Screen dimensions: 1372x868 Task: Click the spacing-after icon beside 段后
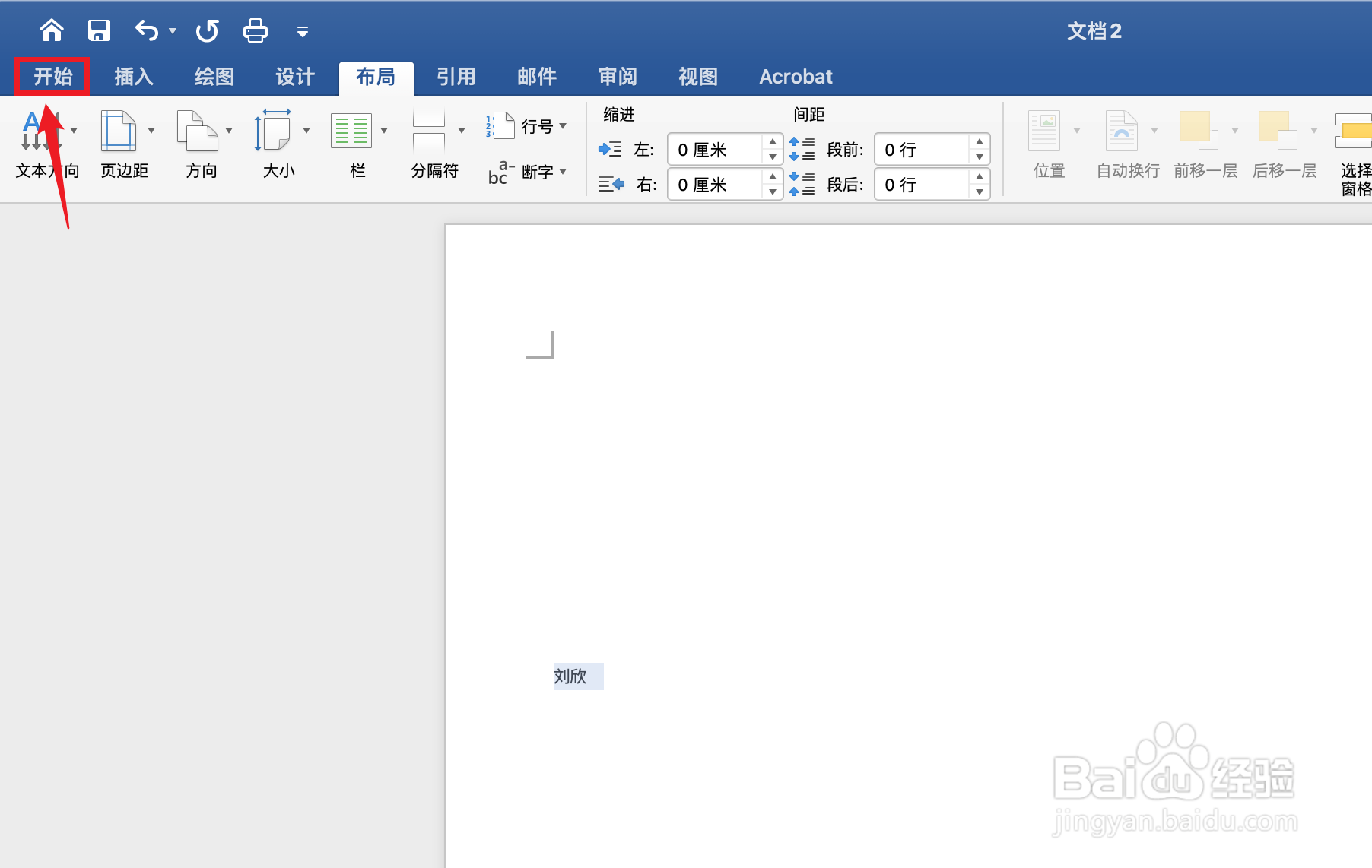[802, 184]
